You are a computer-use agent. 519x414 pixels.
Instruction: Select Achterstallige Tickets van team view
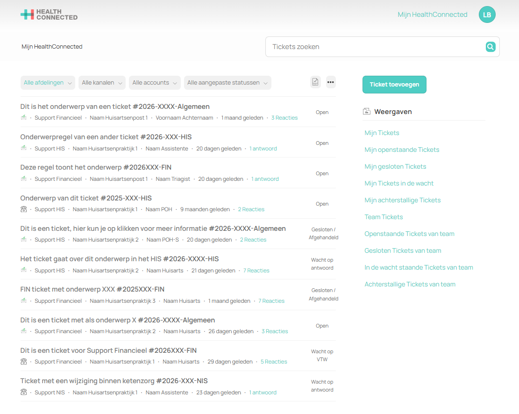click(x=410, y=284)
